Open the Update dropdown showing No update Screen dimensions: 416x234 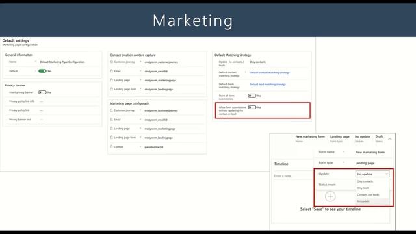point(372,174)
